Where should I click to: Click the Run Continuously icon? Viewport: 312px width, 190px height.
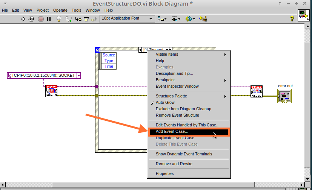click(31, 19)
